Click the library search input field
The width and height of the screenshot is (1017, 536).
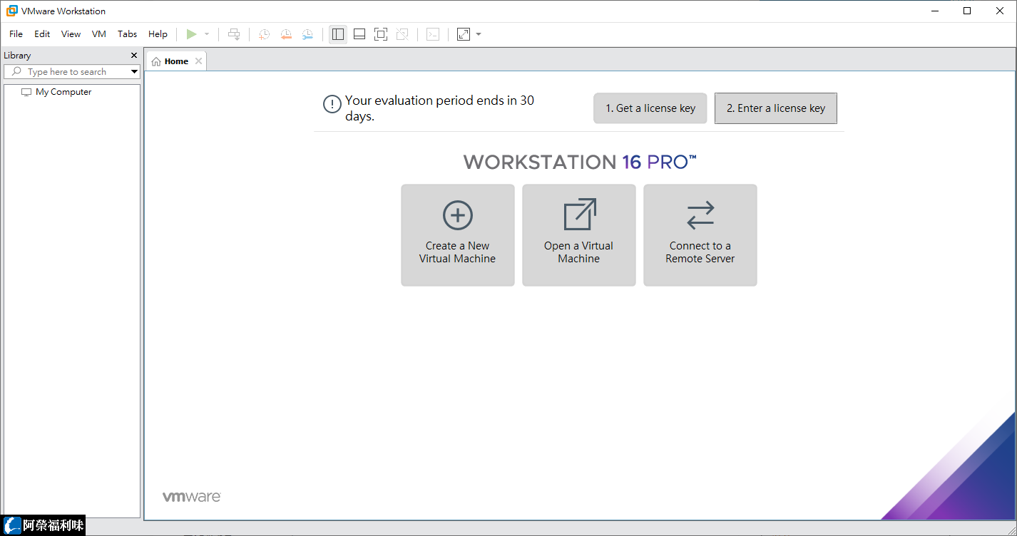68,71
